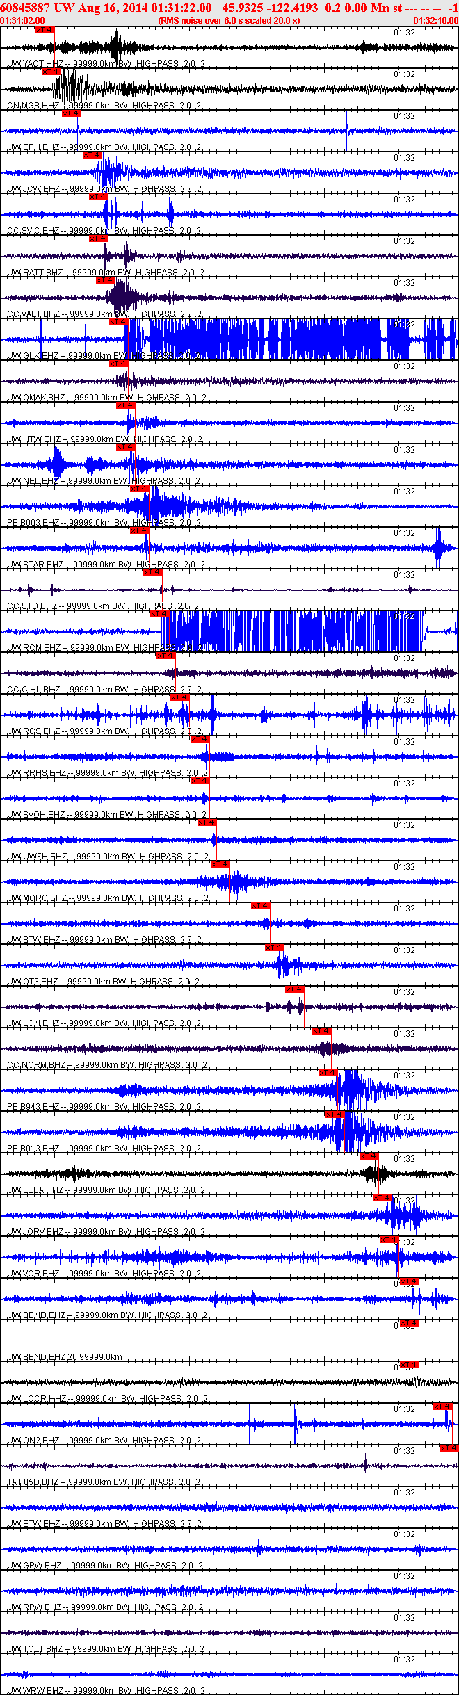Select the CC.SVIC.EHZ station label
Screen dimensions: 459x1695
coord(33,231)
